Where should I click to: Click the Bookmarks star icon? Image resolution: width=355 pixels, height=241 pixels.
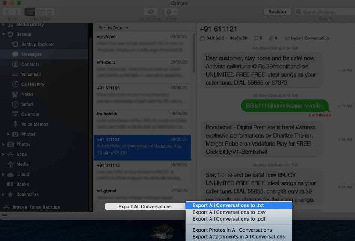point(10,194)
